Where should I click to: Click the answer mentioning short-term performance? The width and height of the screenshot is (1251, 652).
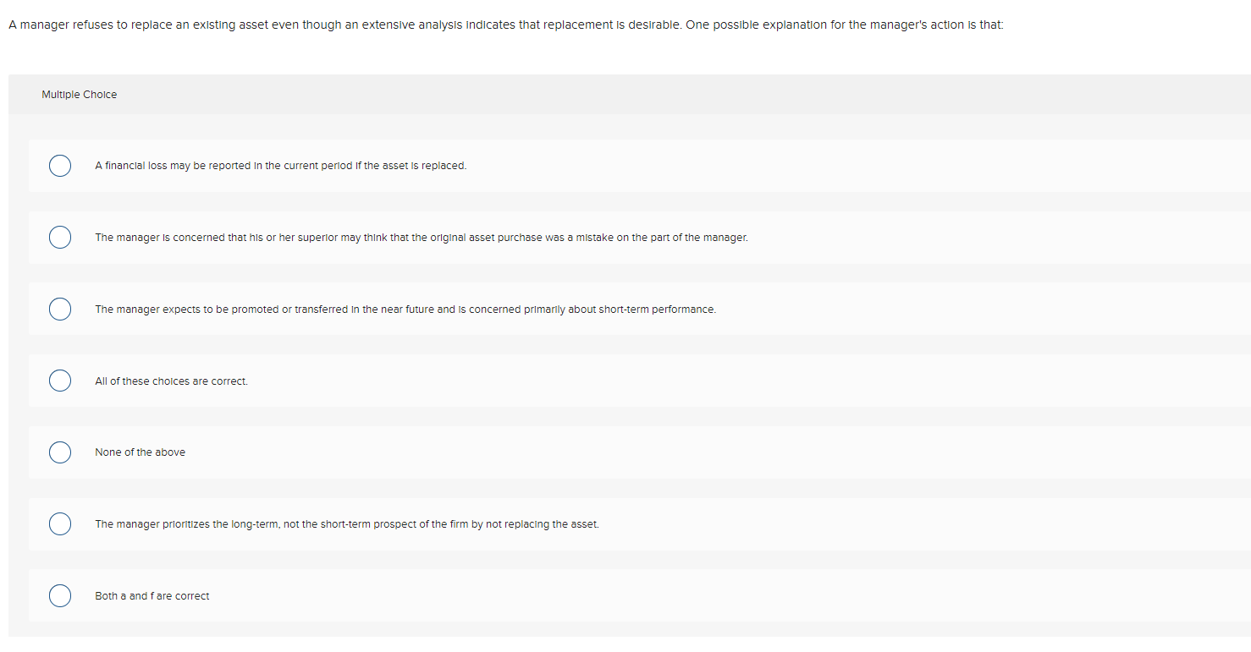tap(405, 309)
